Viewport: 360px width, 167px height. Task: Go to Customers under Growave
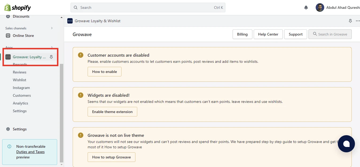[x=22, y=95]
